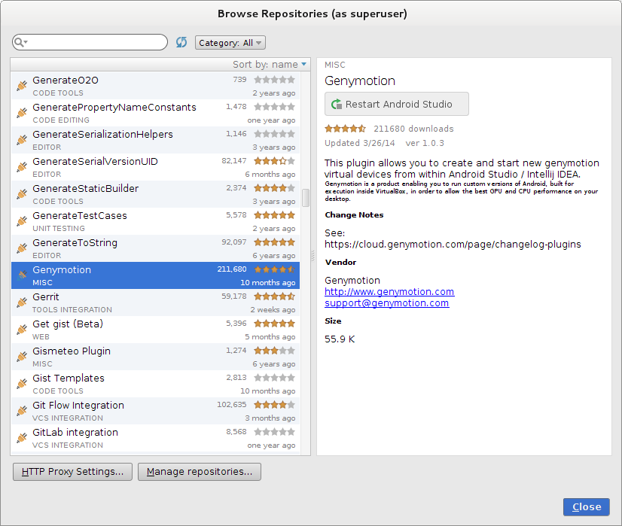The height and width of the screenshot is (526, 622).
Task: Click the UNIT TESTING category label
Action: 59,229
